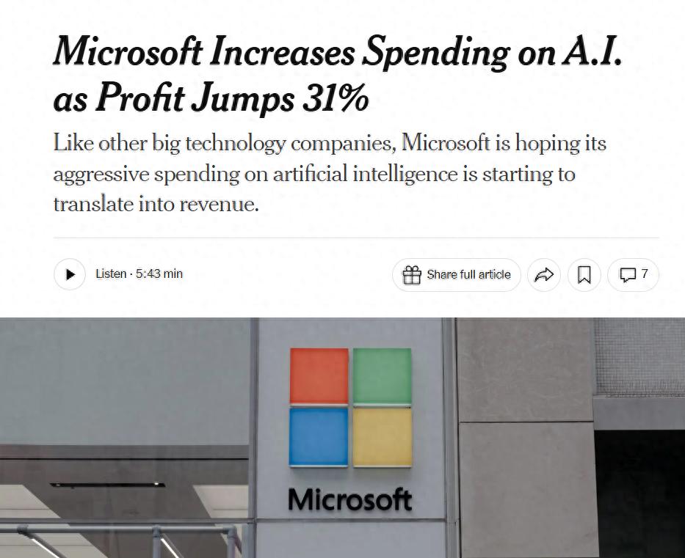Image resolution: width=685 pixels, height=558 pixels.
Task: Click 'Like other big technology companies' text
Action: (x=224, y=143)
